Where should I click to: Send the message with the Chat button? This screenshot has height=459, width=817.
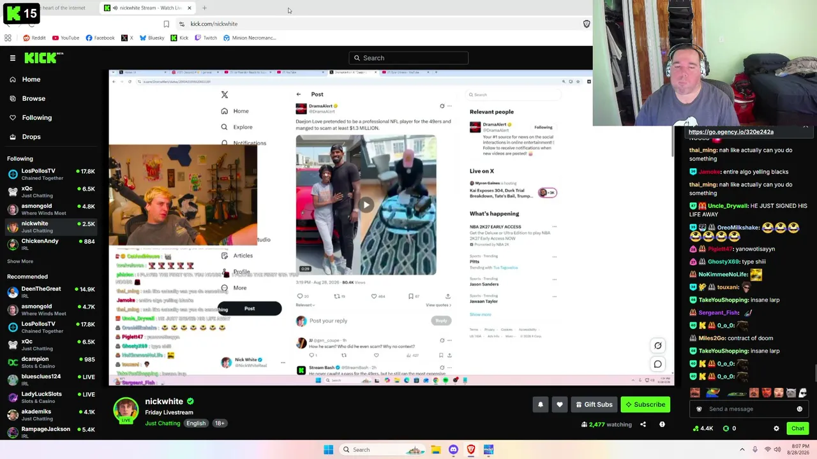point(798,428)
